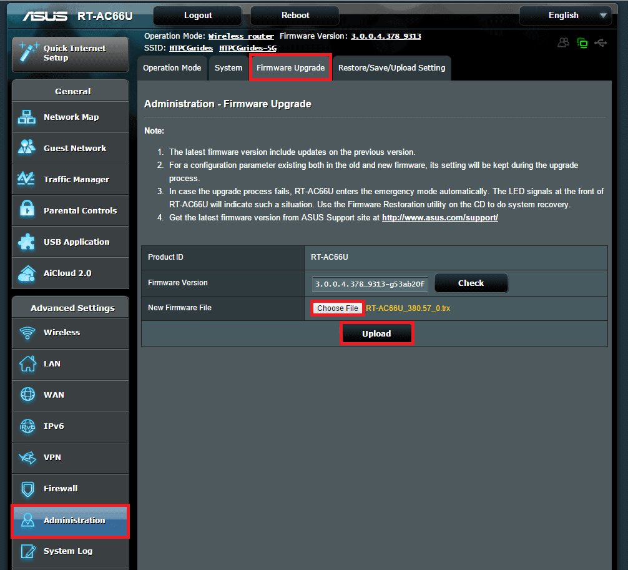Open the Restore/Save/Upload Setting tab
The width and height of the screenshot is (628, 570).
[x=391, y=68]
